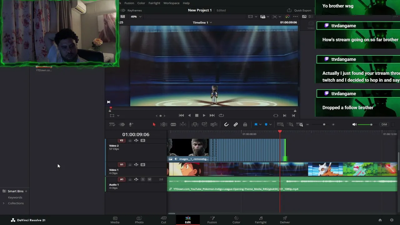Play the timeline forward
The width and height of the screenshot is (400, 225).
tap(204, 115)
